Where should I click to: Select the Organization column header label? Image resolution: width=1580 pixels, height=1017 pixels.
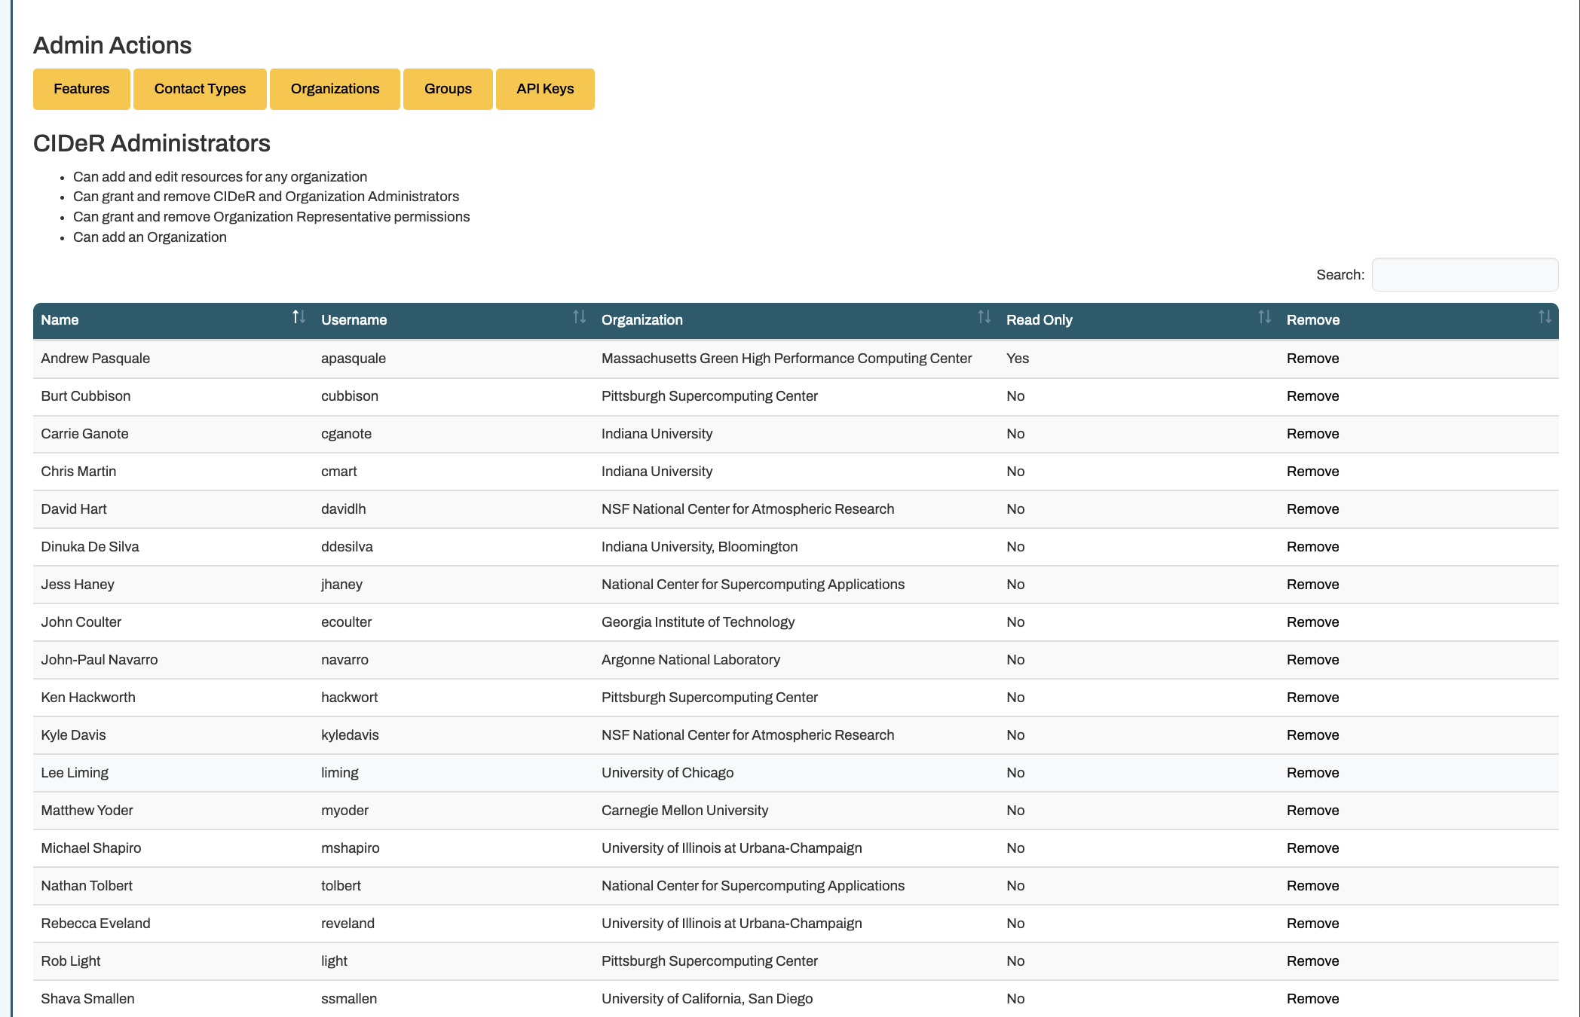point(641,320)
